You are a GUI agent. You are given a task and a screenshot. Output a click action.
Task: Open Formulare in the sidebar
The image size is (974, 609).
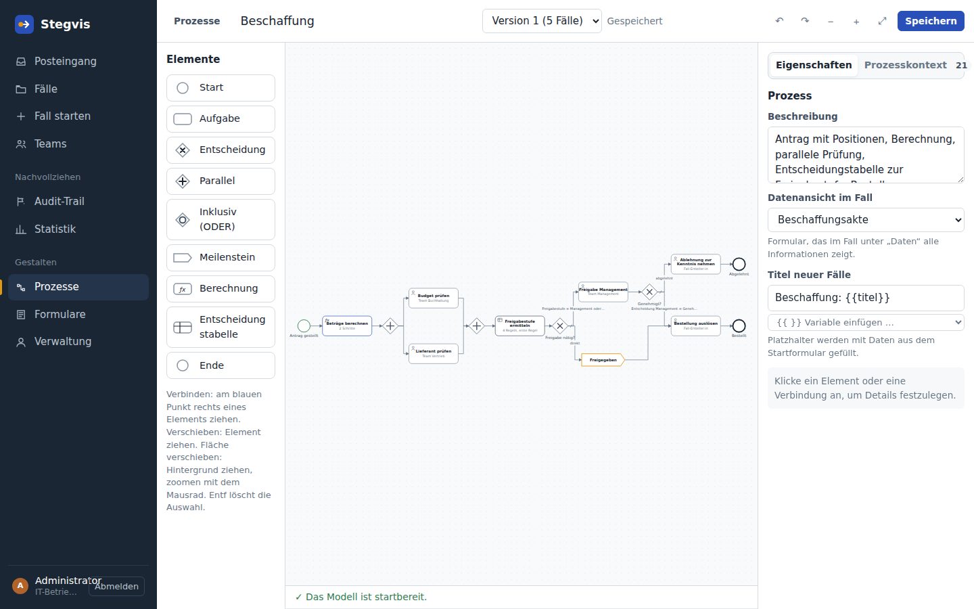(78, 315)
